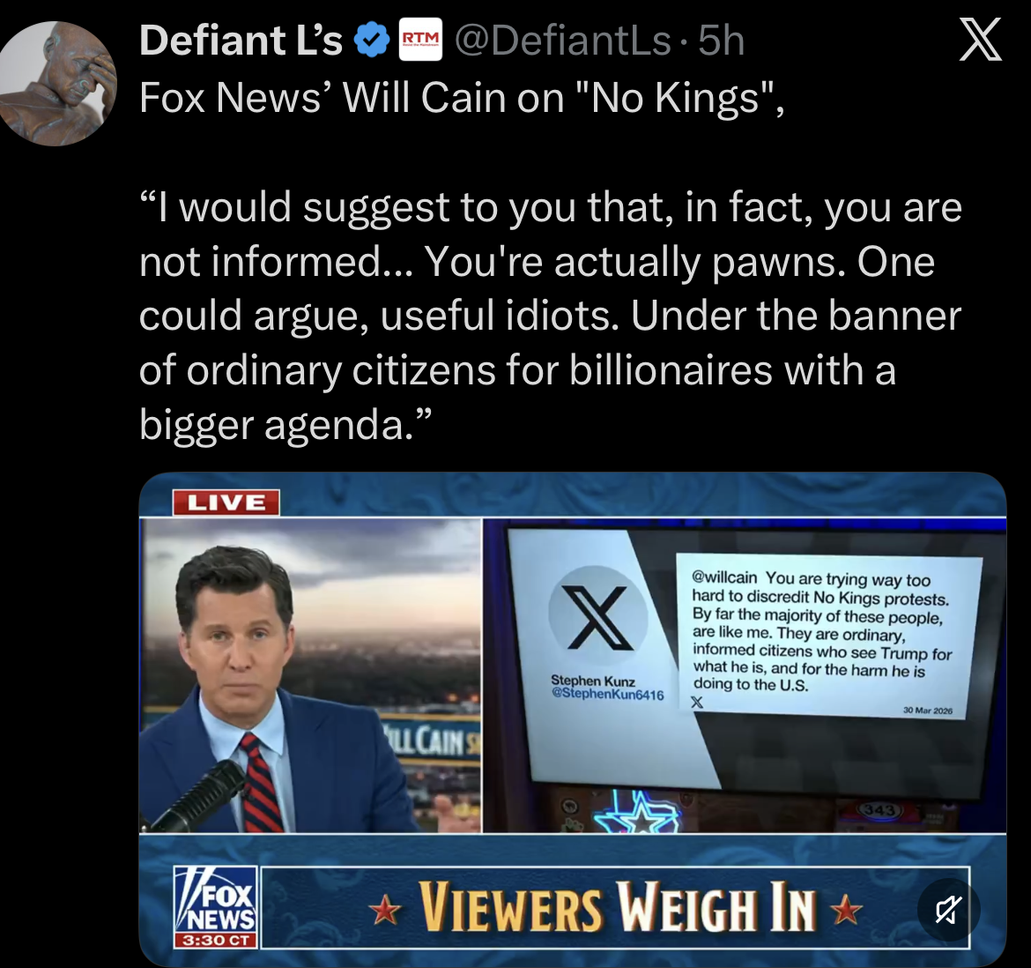The height and width of the screenshot is (968, 1031).
Task: Play the Will Cain video frame
Action: click(573, 719)
